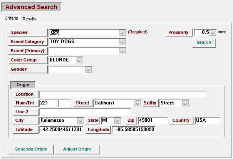
Task: Click the Latitude label button
Action: point(25,130)
